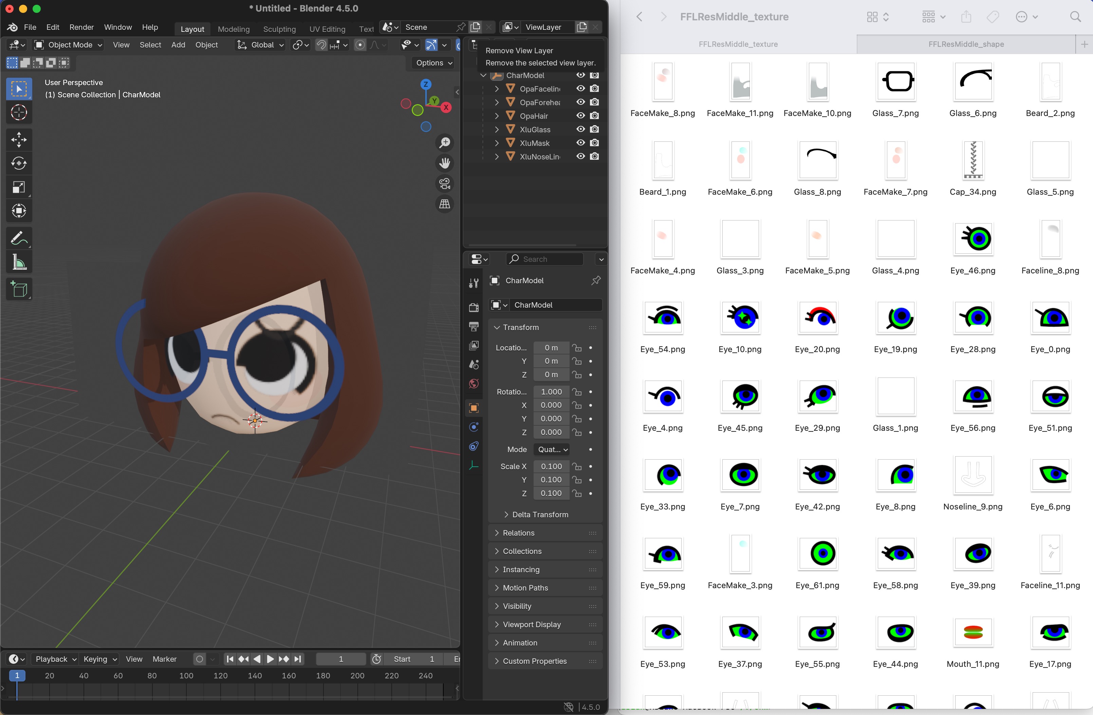Click the Add Cube tool
1093x715 pixels.
coord(19,289)
